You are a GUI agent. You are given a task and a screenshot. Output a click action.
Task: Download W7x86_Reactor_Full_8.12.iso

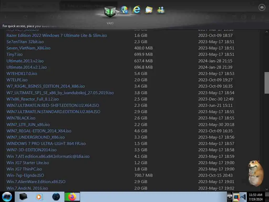coord(33,99)
